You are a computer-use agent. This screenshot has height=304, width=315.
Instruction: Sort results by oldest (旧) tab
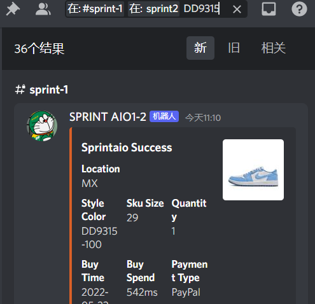coord(234,48)
